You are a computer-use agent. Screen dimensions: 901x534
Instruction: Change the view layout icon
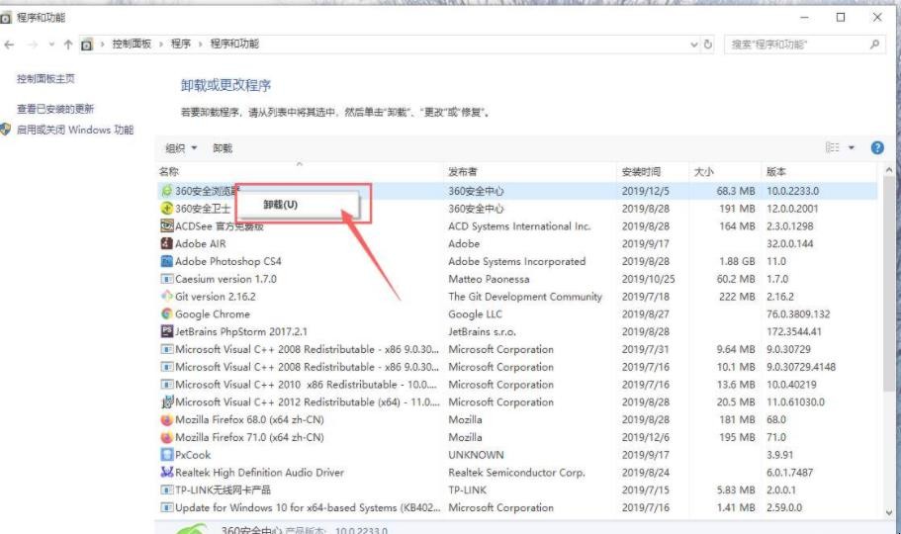pyautogui.click(x=833, y=147)
